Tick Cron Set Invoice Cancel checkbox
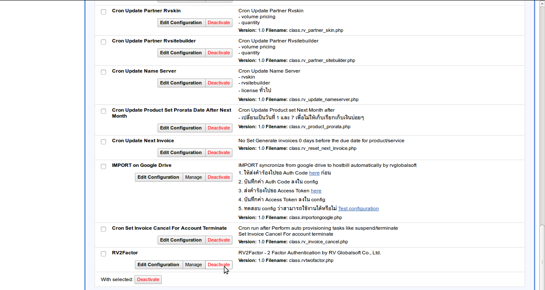The width and height of the screenshot is (545, 290). point(103,229)
